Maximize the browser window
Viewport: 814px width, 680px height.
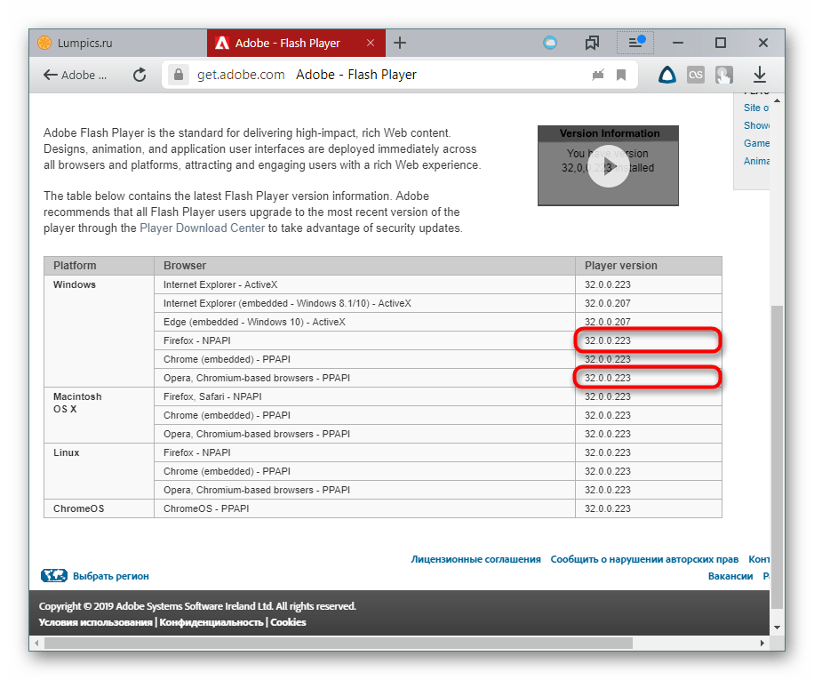coord(720,43)
